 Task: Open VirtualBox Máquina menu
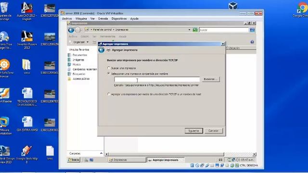[81, 19]
